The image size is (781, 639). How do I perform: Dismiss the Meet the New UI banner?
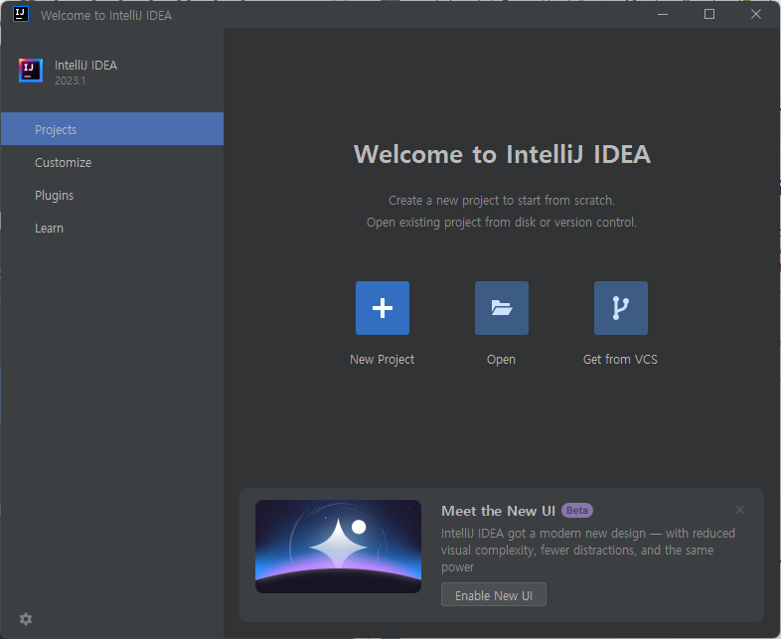[x=740, y=510]
